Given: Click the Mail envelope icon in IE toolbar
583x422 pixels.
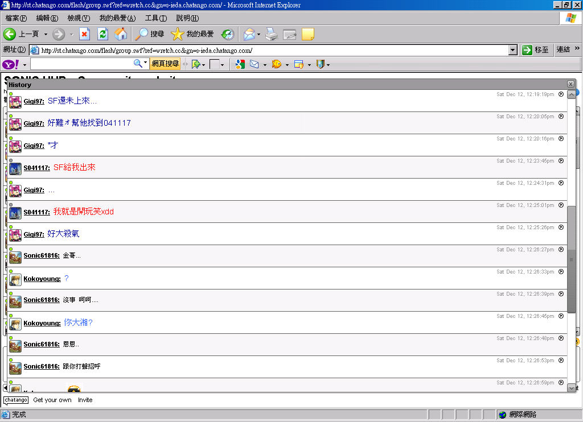Looking at the screenshot, I should point(249,34).
